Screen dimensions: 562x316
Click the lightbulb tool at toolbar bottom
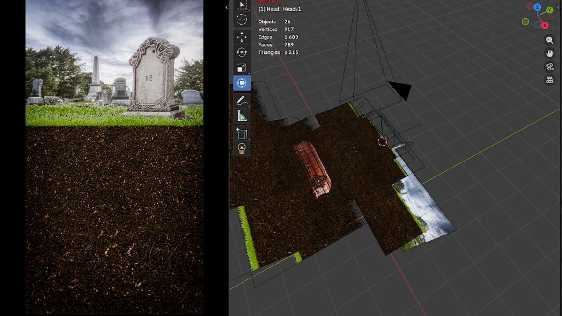pos(242,148)
